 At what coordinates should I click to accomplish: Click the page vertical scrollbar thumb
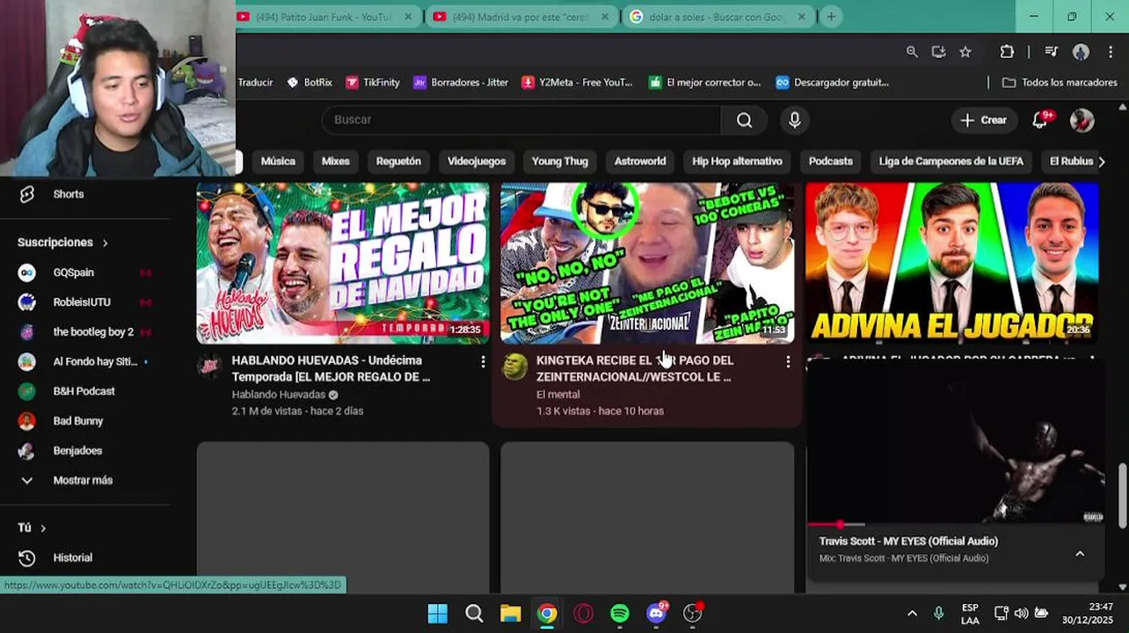tap(1122, 495)
